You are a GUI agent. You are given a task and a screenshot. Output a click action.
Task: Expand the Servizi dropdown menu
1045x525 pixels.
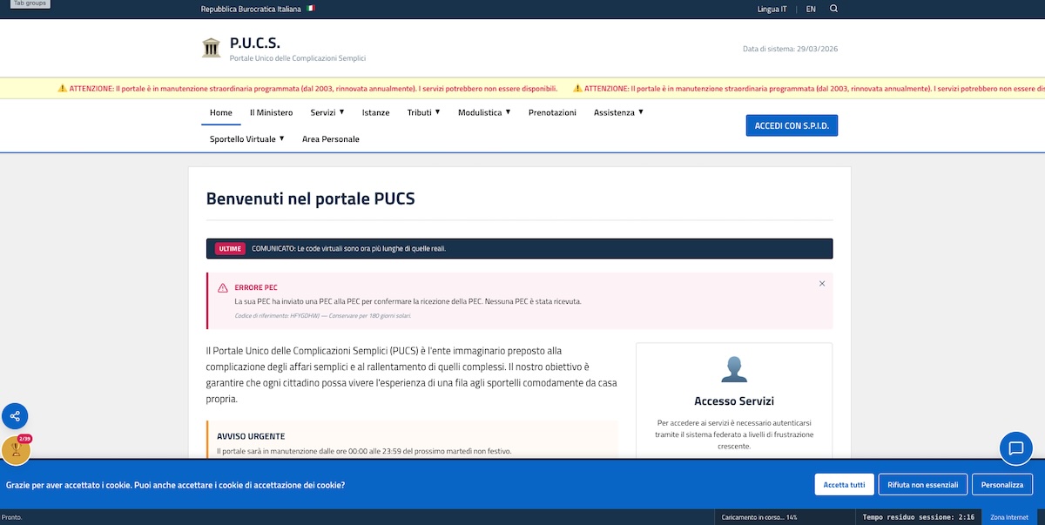tap(327, 112)
